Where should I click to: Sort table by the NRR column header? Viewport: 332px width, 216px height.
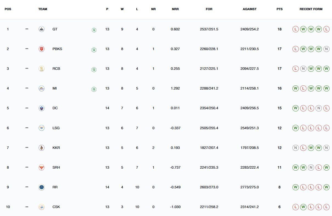click(x=175, y=9)
